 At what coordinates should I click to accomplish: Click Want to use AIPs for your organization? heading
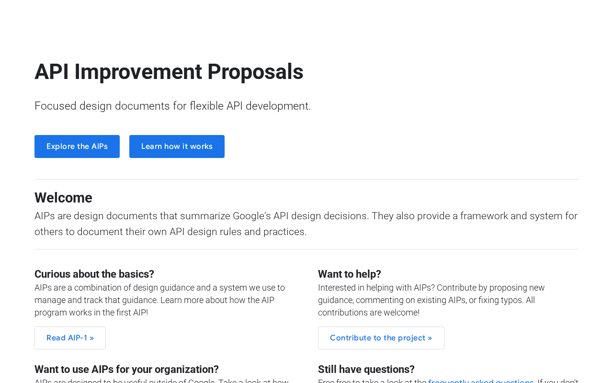[x=126, y=370]
